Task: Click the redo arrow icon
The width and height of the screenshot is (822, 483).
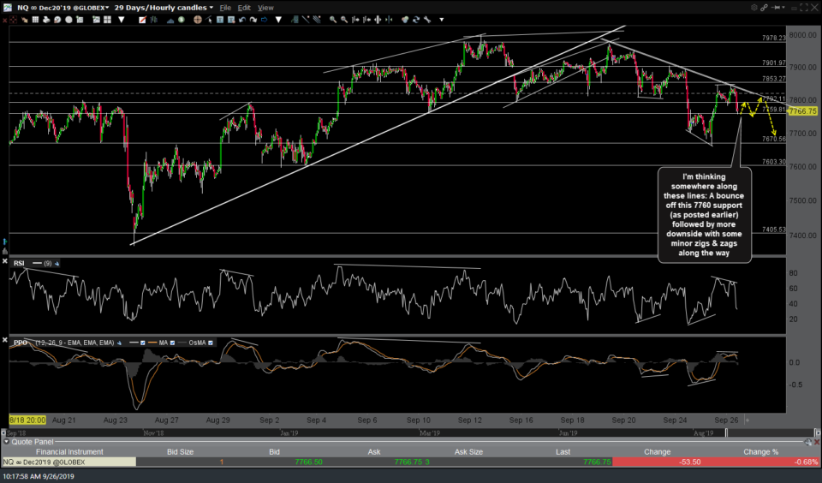Action: tap(253, 20)
